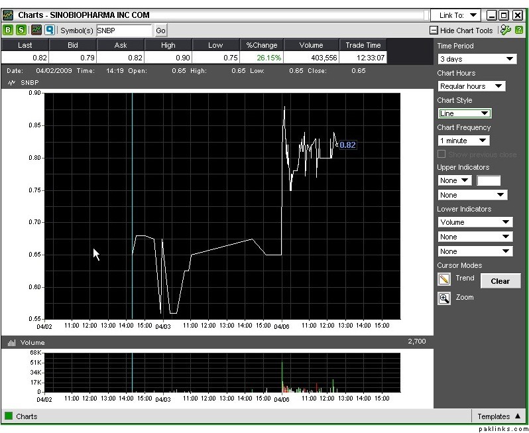Open the Lower Indicators Volume dropdown

coord(475,222)
